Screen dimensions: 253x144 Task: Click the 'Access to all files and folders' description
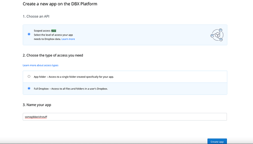tap(80, 89)
